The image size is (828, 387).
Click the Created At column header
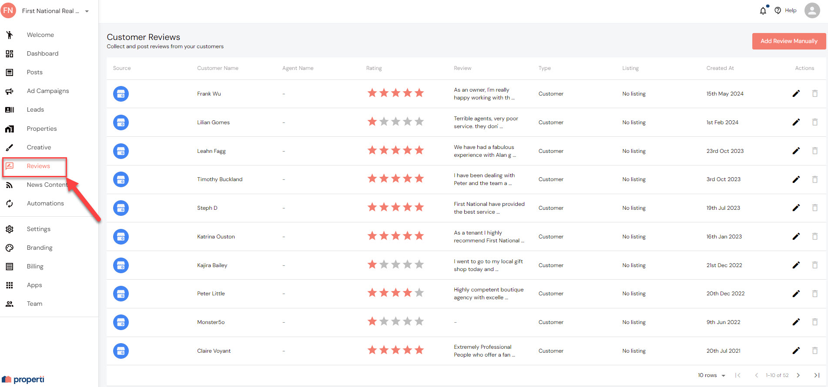point(720,68)
